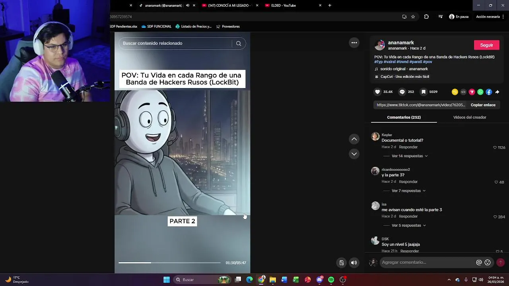This screenshot has height=286, width=509.
Task: Reply to isa's comment
Action: pyautogui.click(x=408, y=216)
